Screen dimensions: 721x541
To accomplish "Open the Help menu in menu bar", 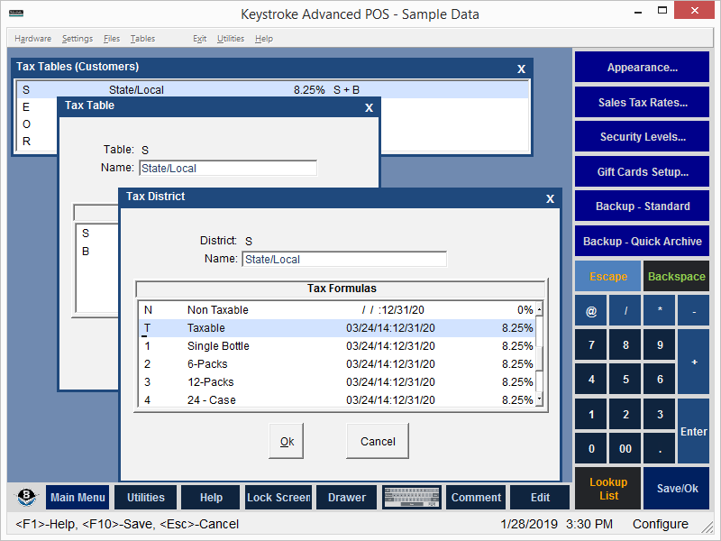I will 264,39.
